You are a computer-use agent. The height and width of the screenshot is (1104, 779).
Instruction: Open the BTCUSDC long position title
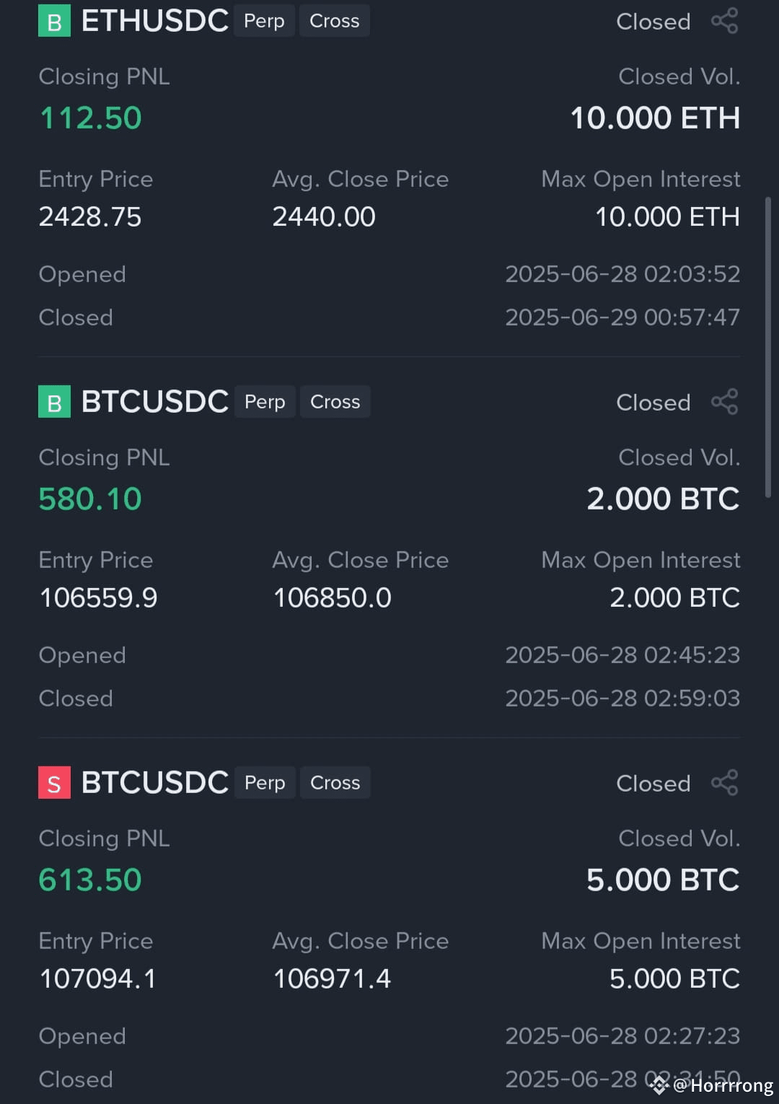click(154, 402)
